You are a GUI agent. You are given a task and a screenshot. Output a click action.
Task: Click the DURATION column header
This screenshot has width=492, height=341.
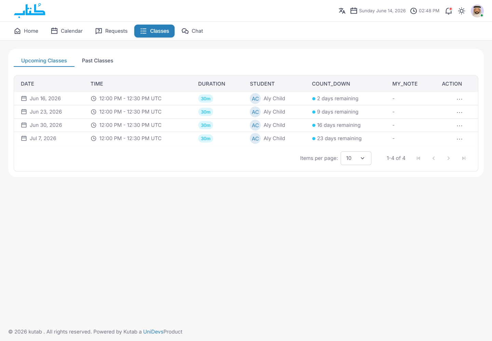point(211,84)
